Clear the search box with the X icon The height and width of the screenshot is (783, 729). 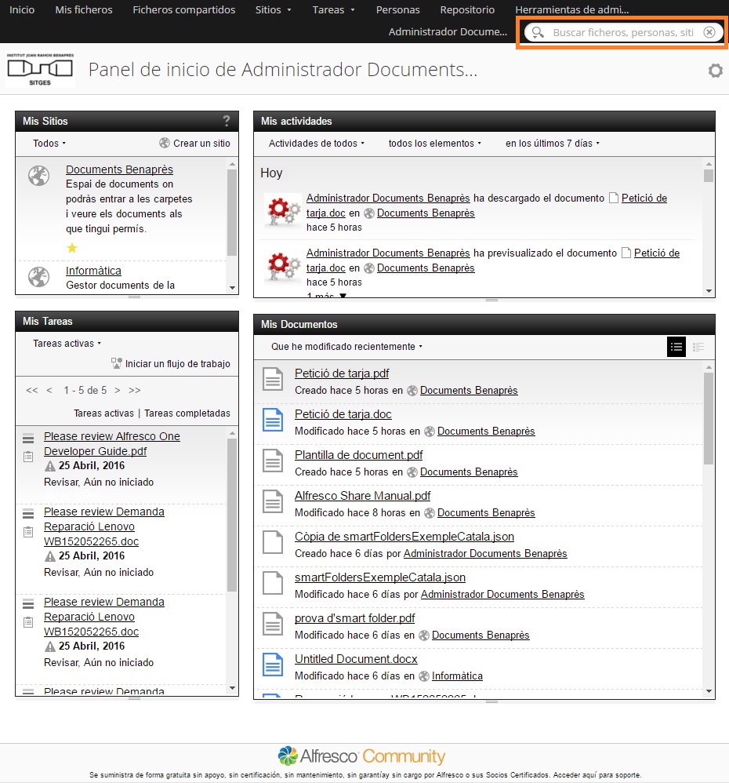tap(709, 32)
